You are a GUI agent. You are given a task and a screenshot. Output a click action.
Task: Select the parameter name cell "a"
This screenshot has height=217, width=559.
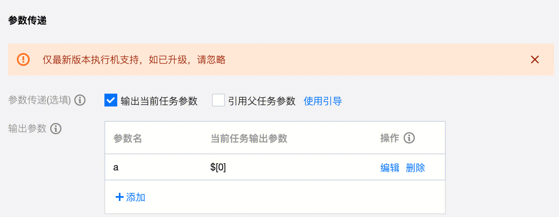point(116,168)
